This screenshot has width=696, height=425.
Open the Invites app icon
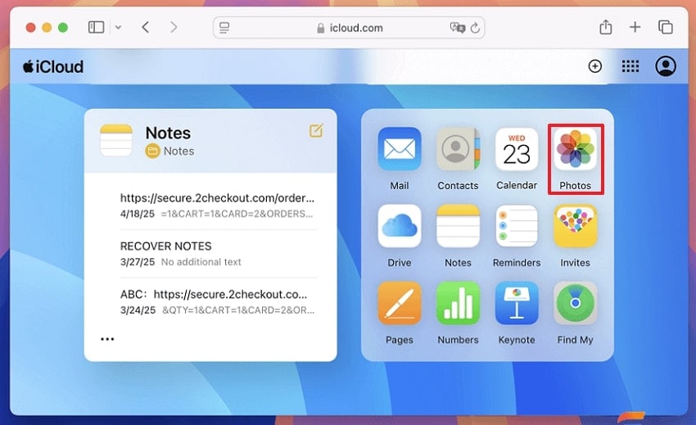(575, 226)
